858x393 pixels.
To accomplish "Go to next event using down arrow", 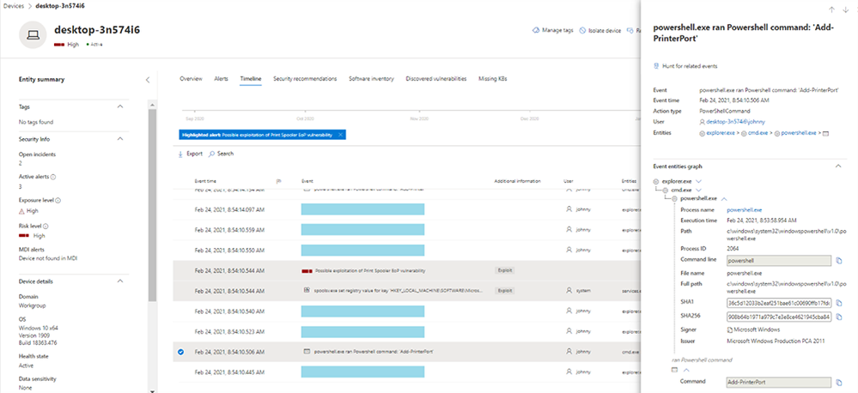I will point(845,9).
